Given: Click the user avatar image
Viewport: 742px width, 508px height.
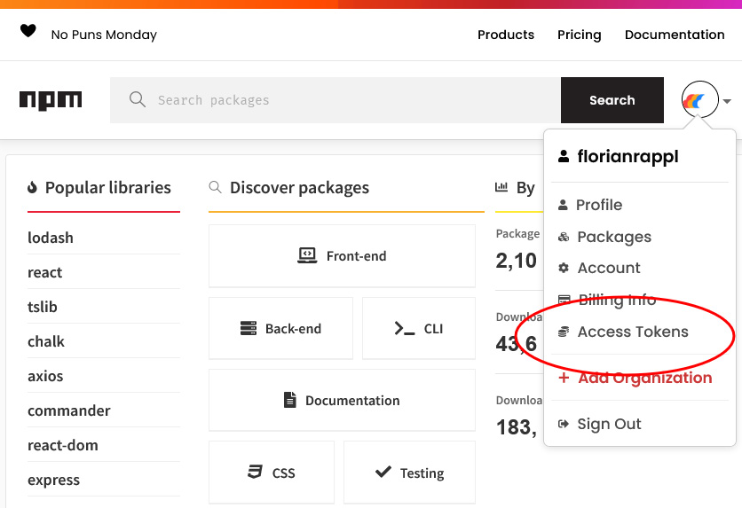Looking at the screenshot, I should (700, 99).
